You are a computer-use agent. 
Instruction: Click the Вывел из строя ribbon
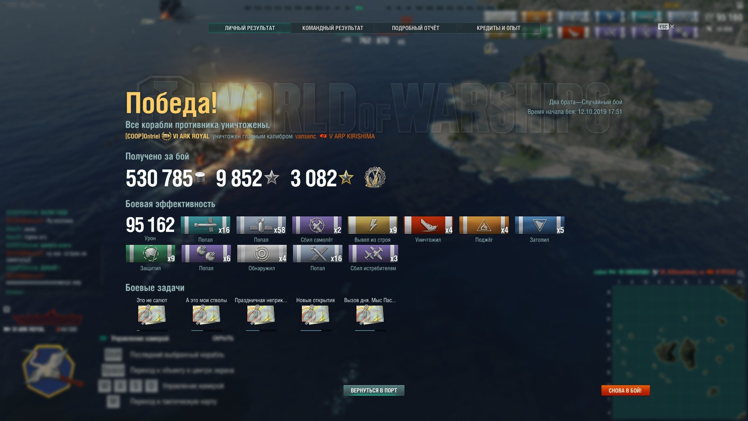coord(372,225)
